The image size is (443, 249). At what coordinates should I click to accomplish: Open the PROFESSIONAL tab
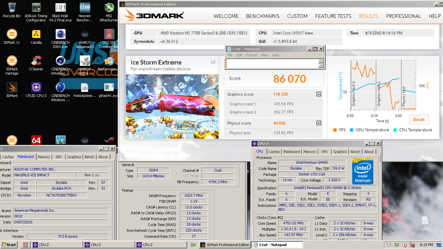[403, 16]
